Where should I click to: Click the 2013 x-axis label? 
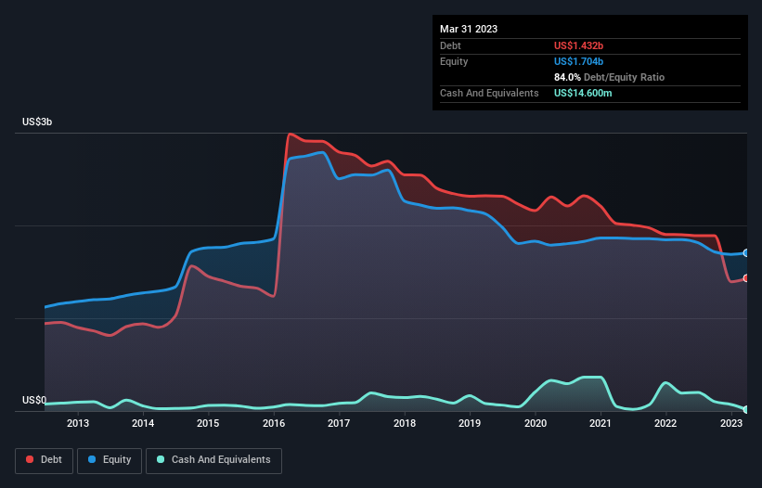78,423
